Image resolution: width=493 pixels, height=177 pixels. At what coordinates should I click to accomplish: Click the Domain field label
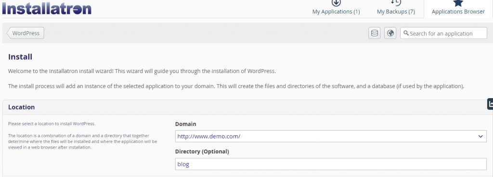pos(185,124)
